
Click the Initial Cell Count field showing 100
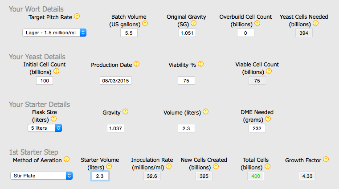[45, 81]
